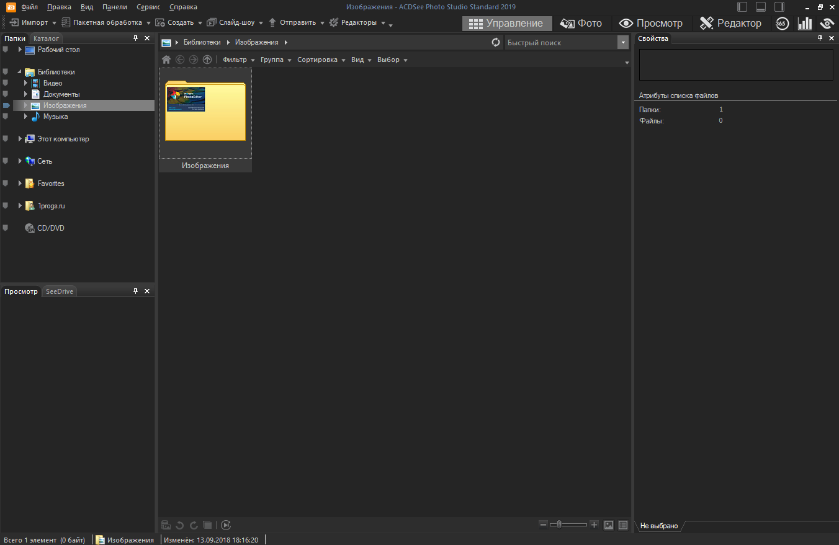The image size is (839, 545).
Task: Expand the 1progs.ru tree node
Action: pyautogui.click(x=20, y=206)
